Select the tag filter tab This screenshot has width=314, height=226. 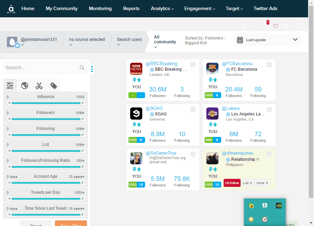click(x=53, y=86)
